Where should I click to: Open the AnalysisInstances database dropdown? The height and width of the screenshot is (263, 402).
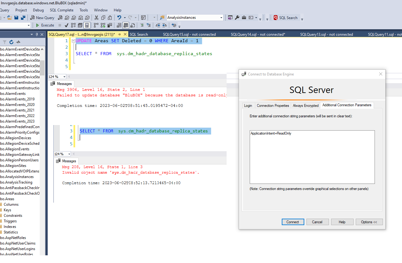click(221, 18)
